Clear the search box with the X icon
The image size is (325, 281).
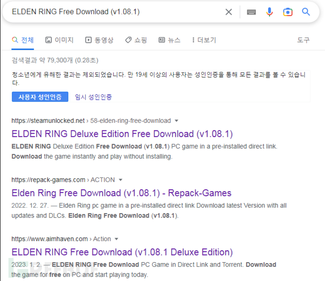tap(228, 12)
